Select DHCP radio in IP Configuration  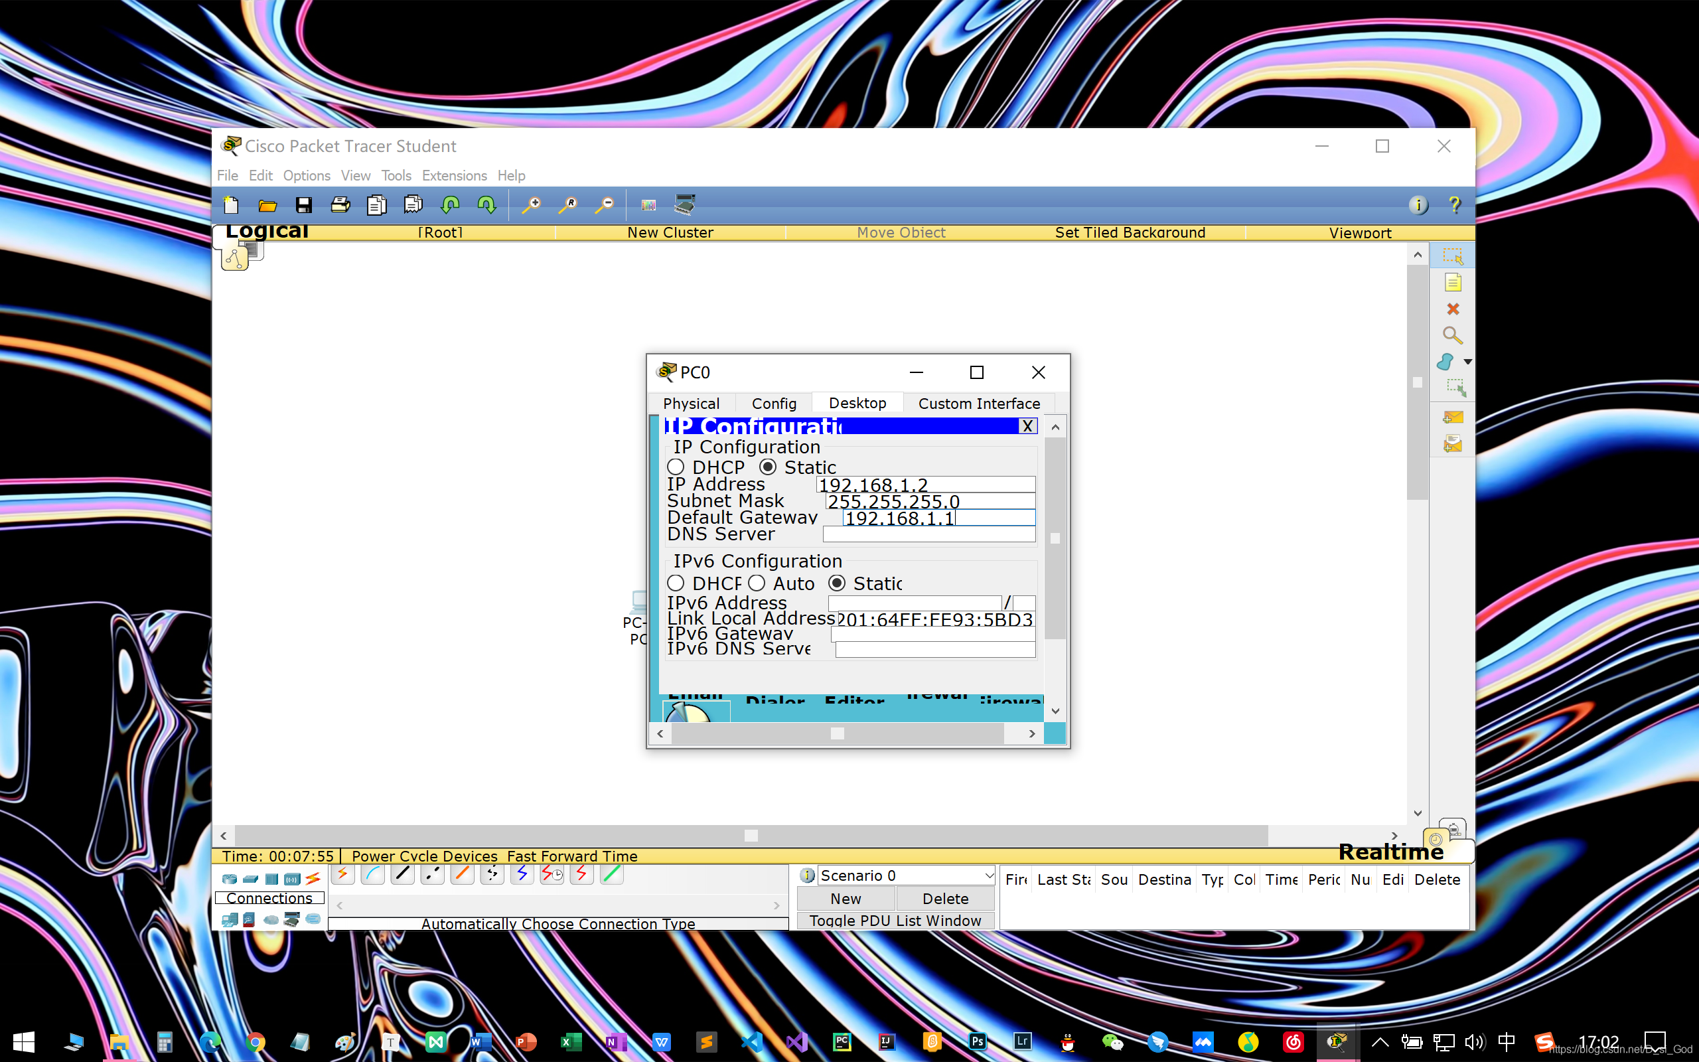[676, 467]
